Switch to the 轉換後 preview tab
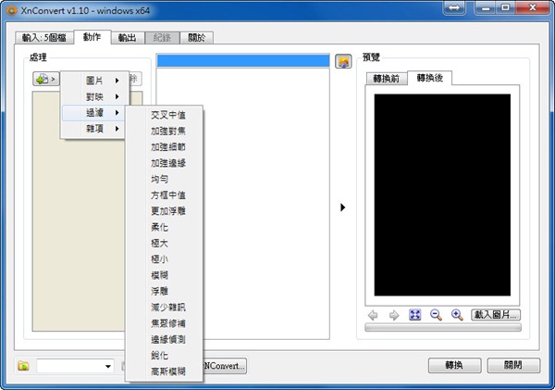This screenshot has width=555, height=390. pos(430,78)
